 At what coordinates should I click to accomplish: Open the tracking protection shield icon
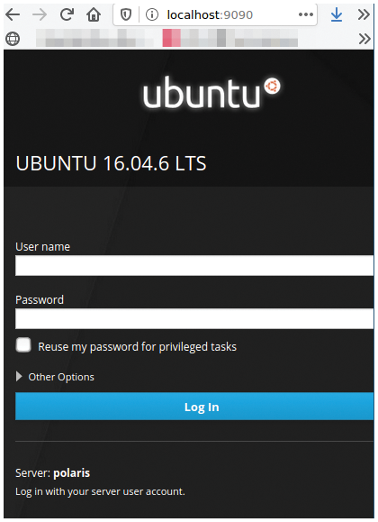pos(126,14)
